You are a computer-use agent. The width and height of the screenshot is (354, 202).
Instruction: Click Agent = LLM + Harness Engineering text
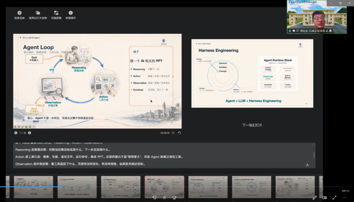(253, 101)
